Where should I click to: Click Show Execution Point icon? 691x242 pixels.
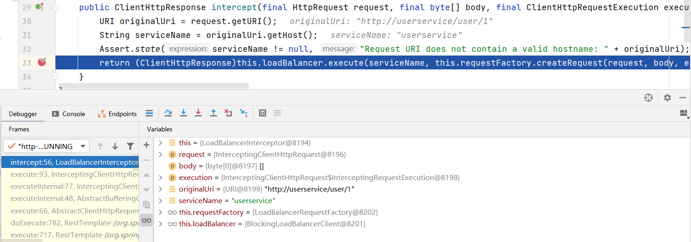coord(149,113)
